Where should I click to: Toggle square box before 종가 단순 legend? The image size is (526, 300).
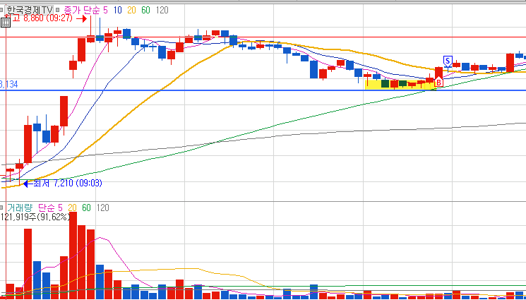(57, 10)
